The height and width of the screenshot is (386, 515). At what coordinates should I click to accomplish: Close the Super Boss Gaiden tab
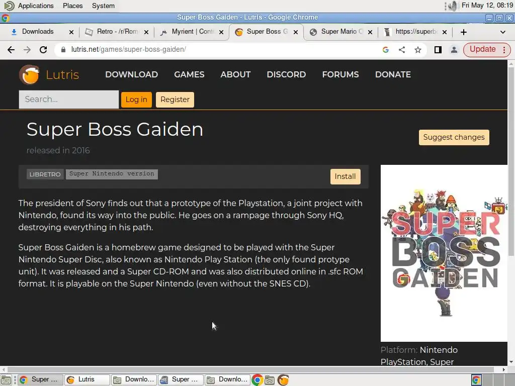click(296, 32)
